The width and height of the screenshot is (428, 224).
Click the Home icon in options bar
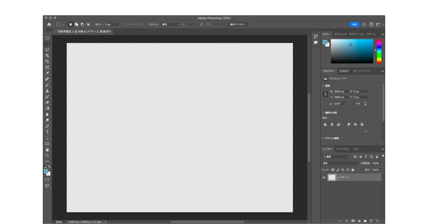pos(49,24)
